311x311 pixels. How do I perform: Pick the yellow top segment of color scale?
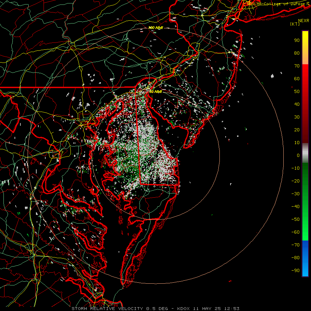[x=305, y=48]
